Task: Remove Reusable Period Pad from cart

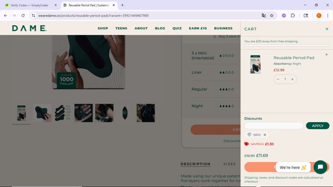Action: tap(326, 55)
